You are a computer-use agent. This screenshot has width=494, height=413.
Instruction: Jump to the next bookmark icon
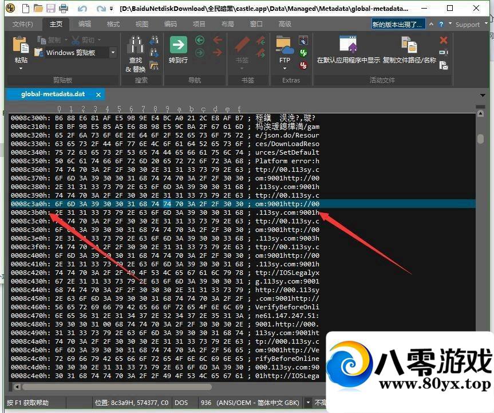pyautogui.click(x=261, y=53)
